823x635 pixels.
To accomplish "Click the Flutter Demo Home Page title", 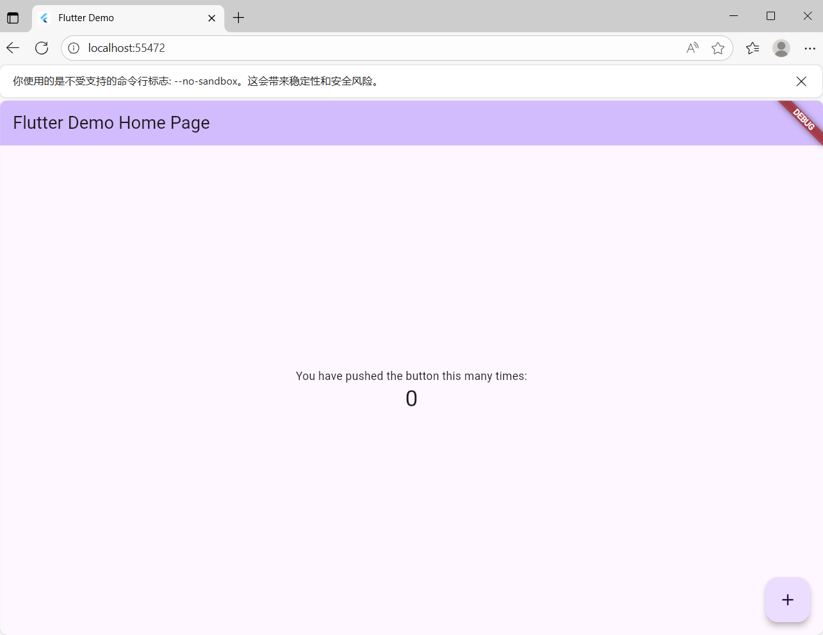I will [111, 123].
